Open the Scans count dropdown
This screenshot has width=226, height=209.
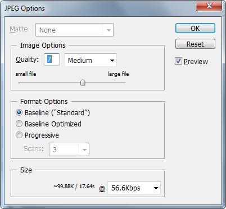(69, 149)
